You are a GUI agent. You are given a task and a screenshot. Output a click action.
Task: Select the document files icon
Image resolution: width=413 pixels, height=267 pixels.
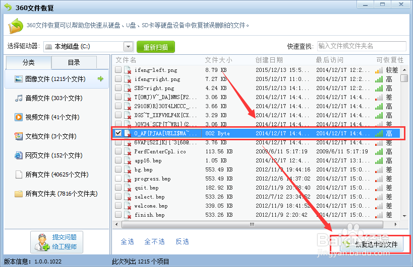pos(19,136)
